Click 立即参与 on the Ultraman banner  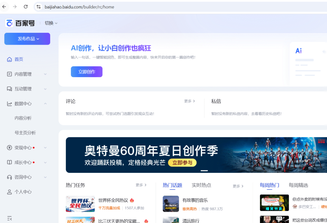pos(182,163)
